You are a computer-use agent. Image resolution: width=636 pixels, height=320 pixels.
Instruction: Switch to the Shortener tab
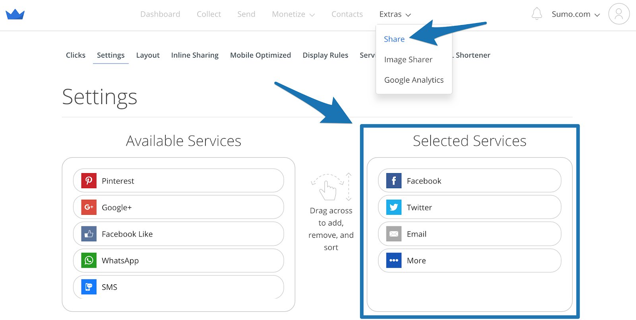point(473,55)
